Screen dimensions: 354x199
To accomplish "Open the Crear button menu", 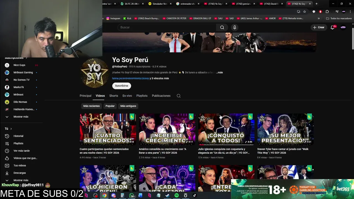I will [319, 27].
